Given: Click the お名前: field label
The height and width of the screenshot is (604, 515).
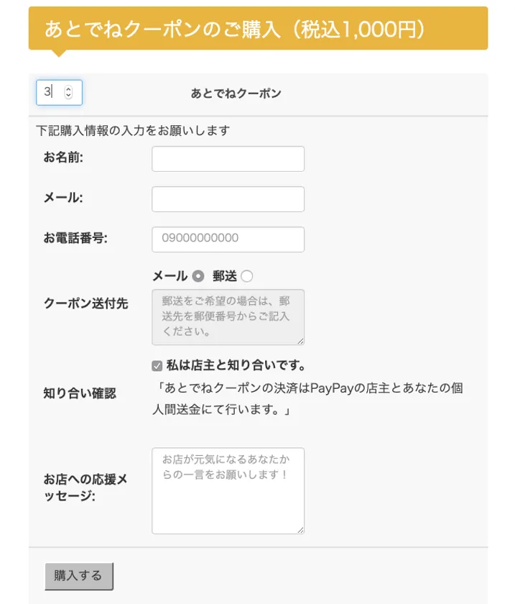Looking at the screenshot, I should coord(63,157).
